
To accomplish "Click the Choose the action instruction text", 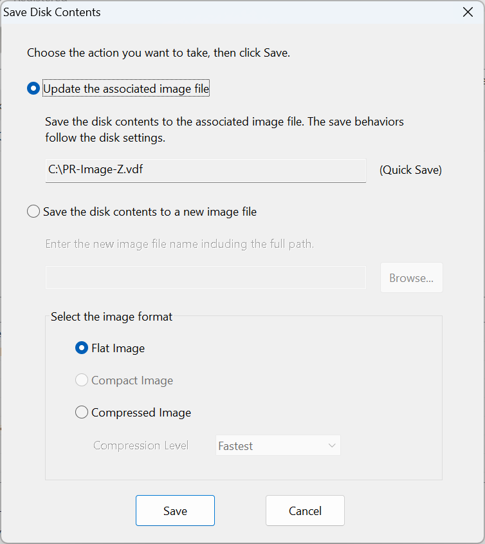I will coord(158,53).
